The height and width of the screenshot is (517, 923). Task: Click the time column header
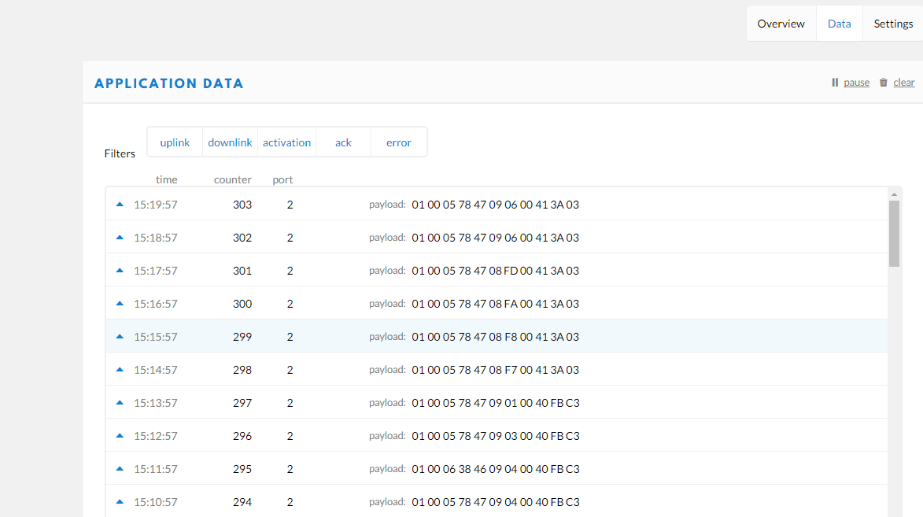(167, 179)
